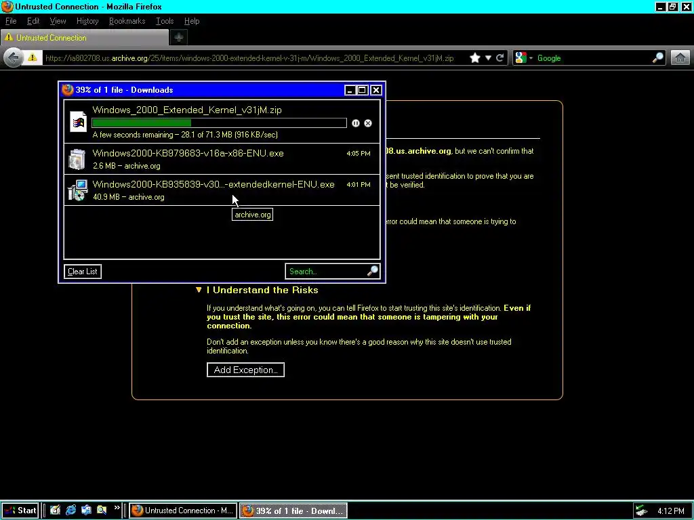Click the first quick launch icon

[55, 511]
